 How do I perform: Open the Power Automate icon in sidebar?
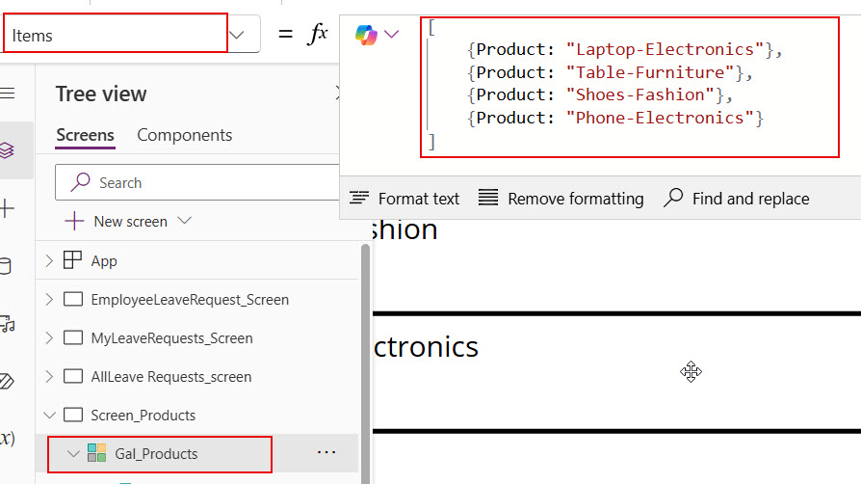point(7,381)
